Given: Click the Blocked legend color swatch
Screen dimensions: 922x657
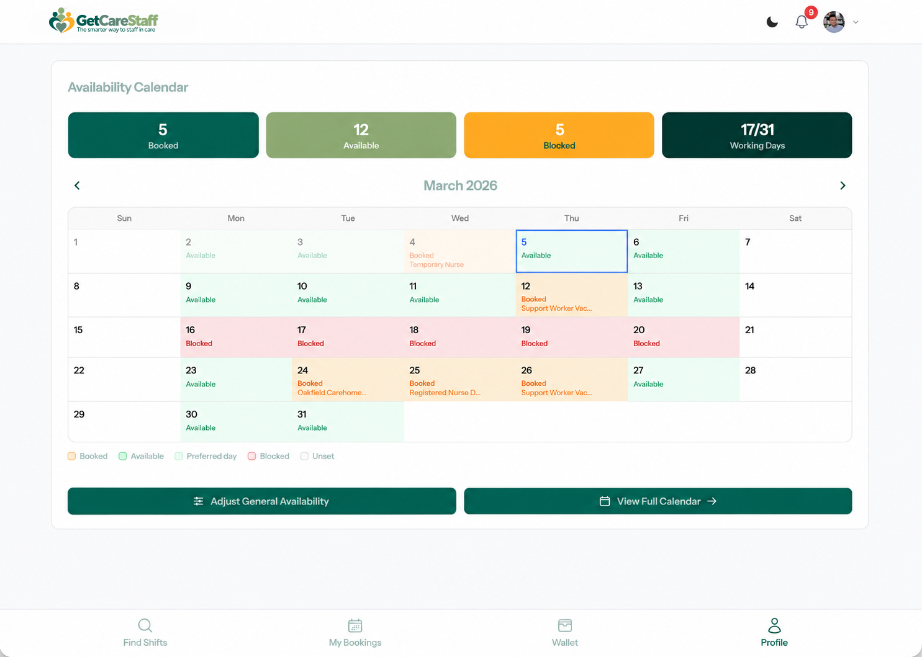Looking at the screenshot, I should (x=252, y=456).
